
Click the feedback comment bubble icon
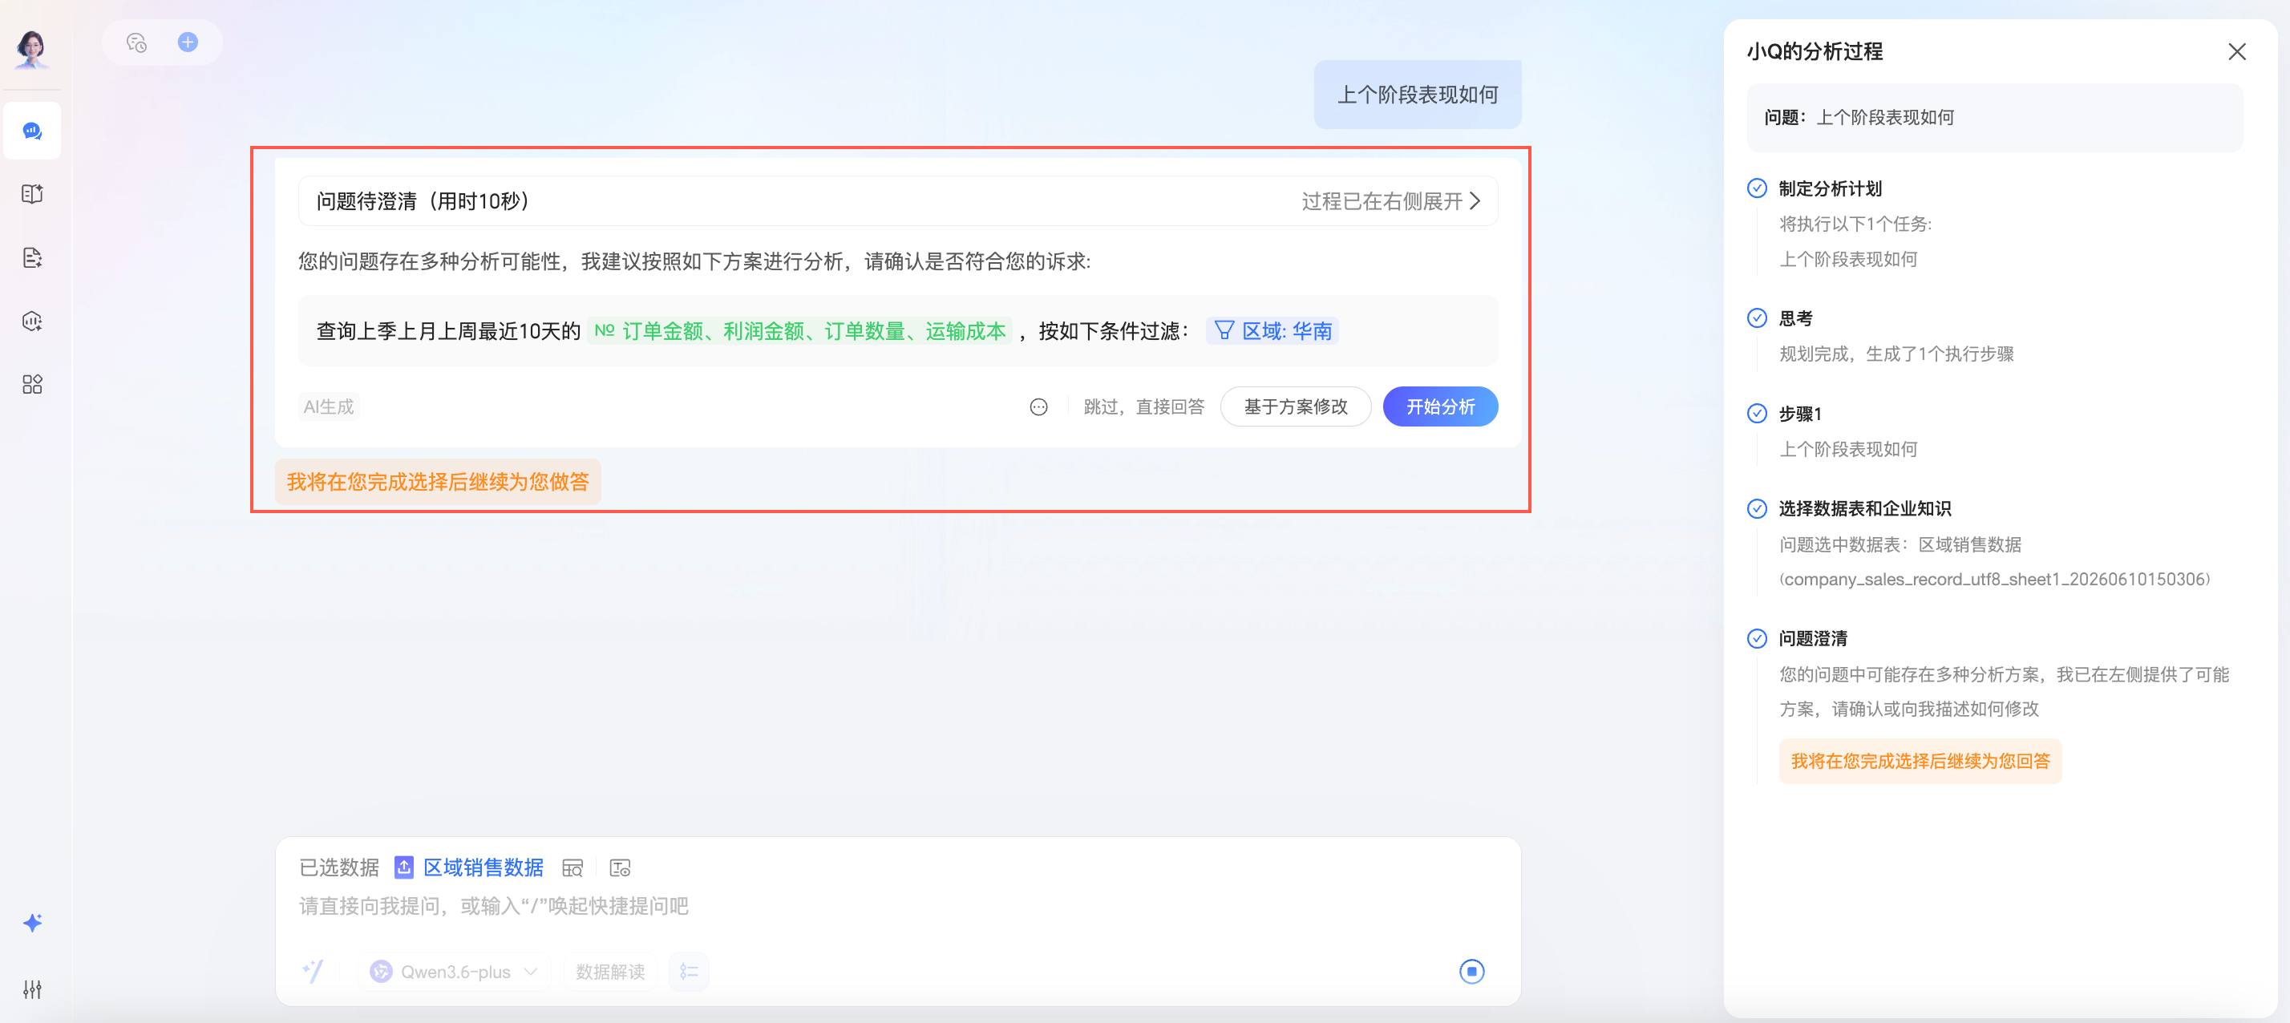(x=1038, y=407)
